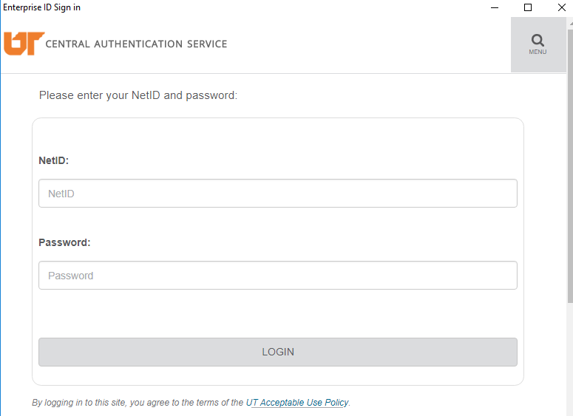Focus the Password input field
Screen dimensions: 573x416
[x=277, y=276]
